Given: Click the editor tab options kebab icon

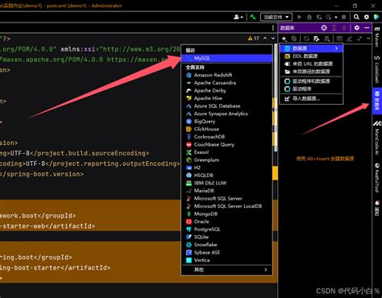Looking at the screenshot, I should click(x=273, y=27).
